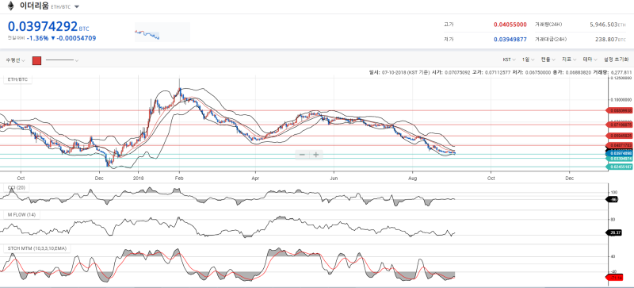Select the teal 0.0245 horizontal line price tag
This screenshot has width=634, height=288.
click(x=620, y=167)
